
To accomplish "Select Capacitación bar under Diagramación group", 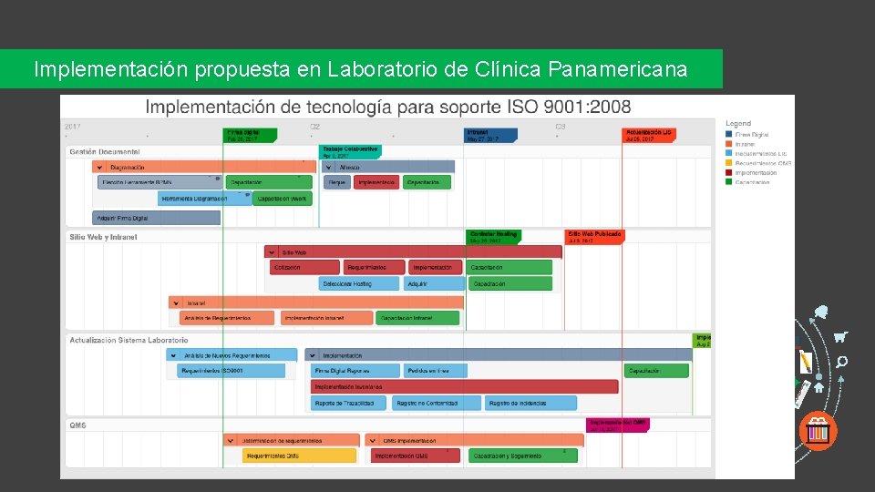I will coord(269,182).
